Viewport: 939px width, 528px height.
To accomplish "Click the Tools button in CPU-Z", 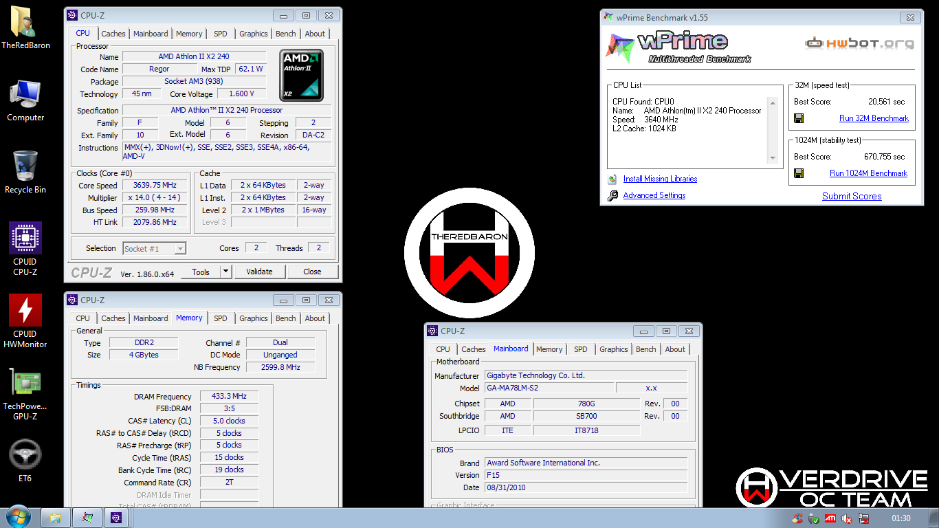I will click(x=201, y=272).
